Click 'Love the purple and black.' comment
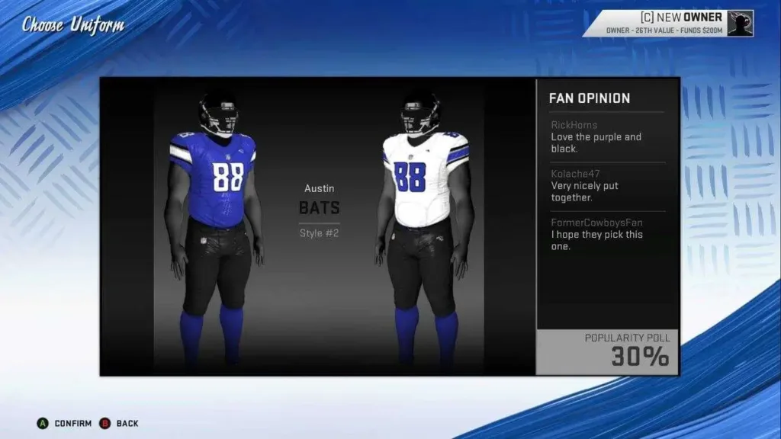Viewport: 781px width, 439px height. point(596,143)
